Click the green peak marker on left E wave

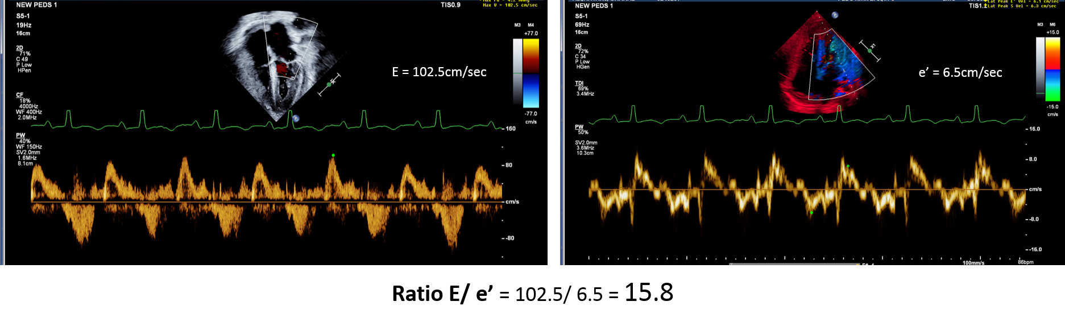333,155
